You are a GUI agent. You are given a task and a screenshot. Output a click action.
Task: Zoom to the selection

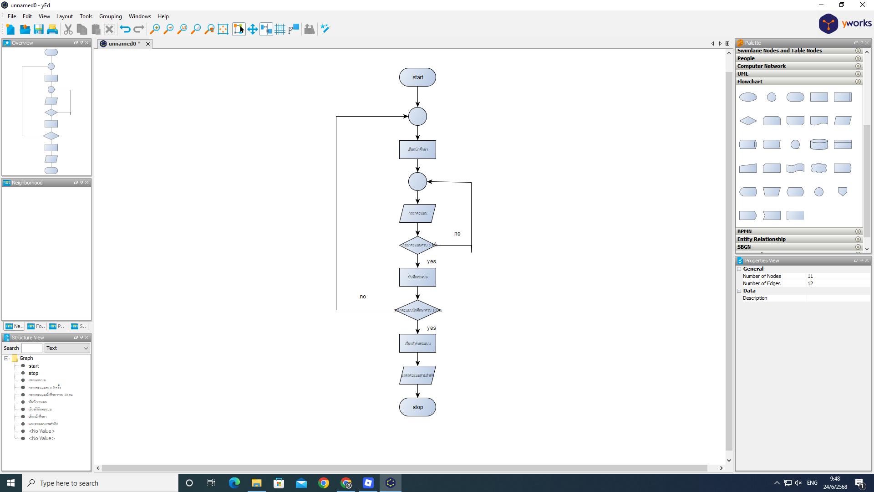209,29
